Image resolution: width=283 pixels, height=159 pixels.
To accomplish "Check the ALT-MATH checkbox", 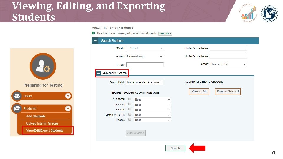I will [x=130, y=99].
